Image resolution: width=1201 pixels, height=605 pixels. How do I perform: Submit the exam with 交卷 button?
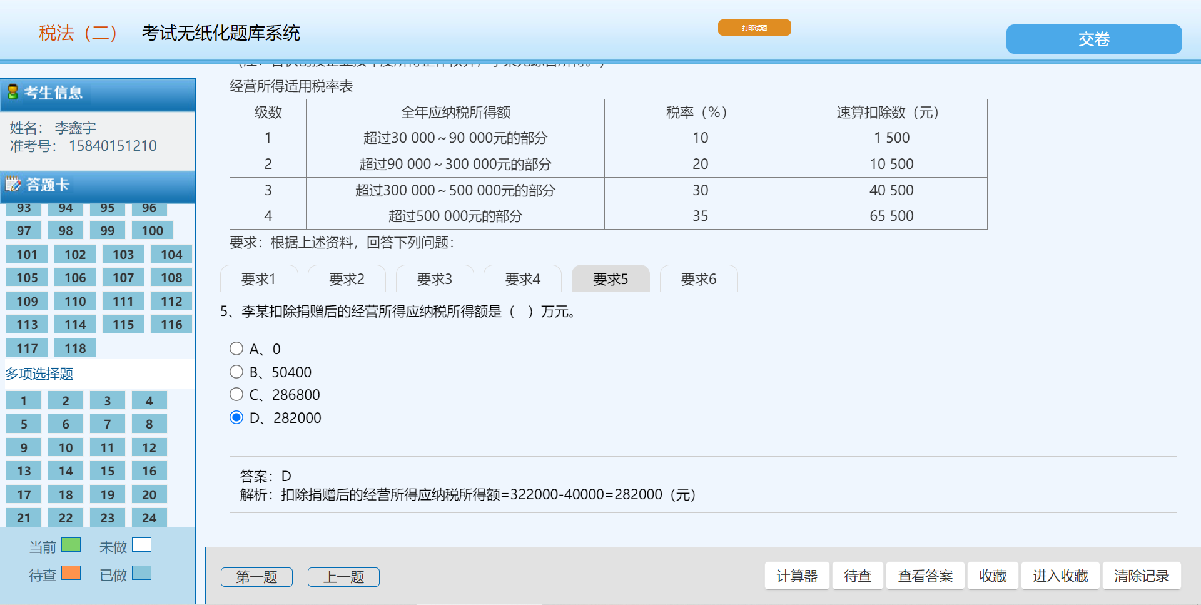click(x=1093, y=39)
